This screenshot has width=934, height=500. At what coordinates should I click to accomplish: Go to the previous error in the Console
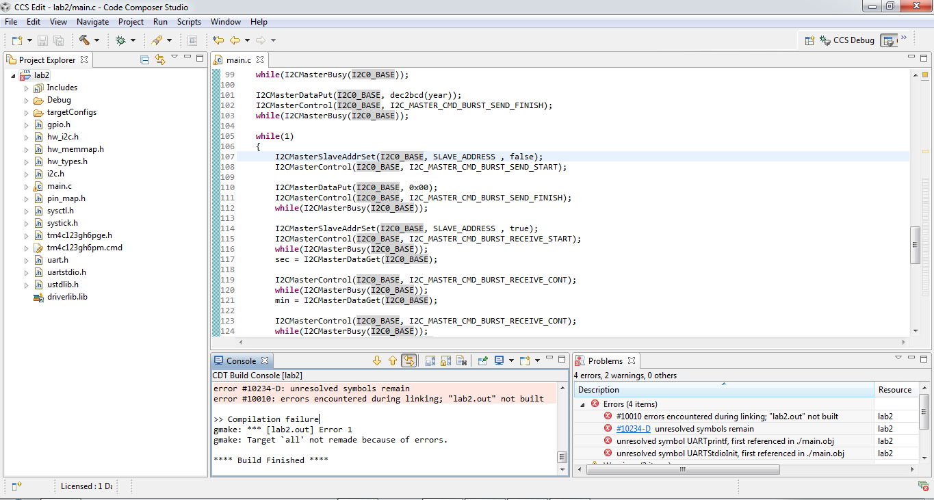(392, 360)
